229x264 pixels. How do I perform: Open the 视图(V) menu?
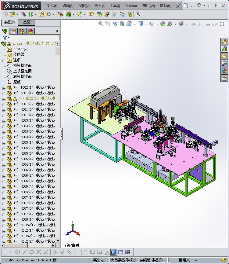point(84,6)
